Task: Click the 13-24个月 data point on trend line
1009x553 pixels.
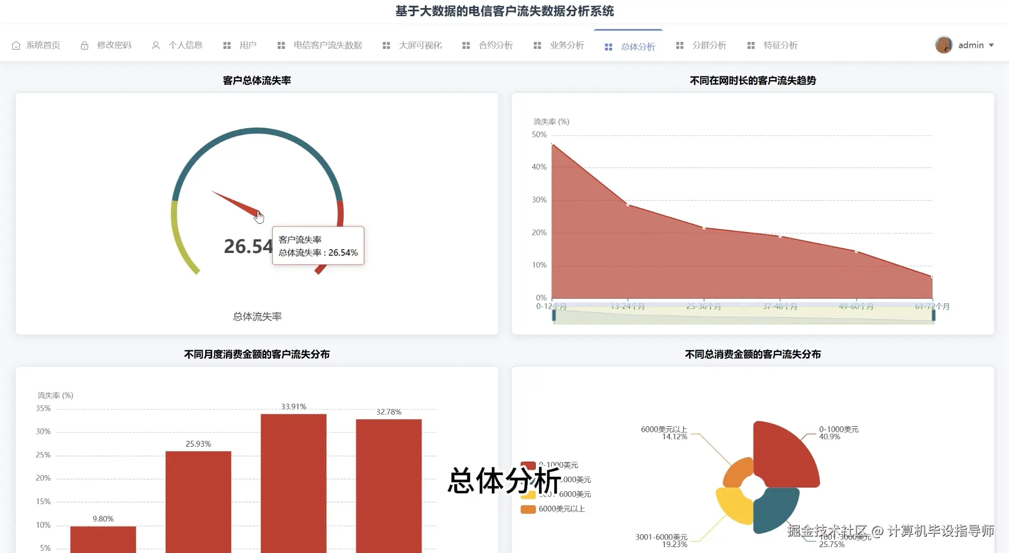Action: tap(628, 204)
